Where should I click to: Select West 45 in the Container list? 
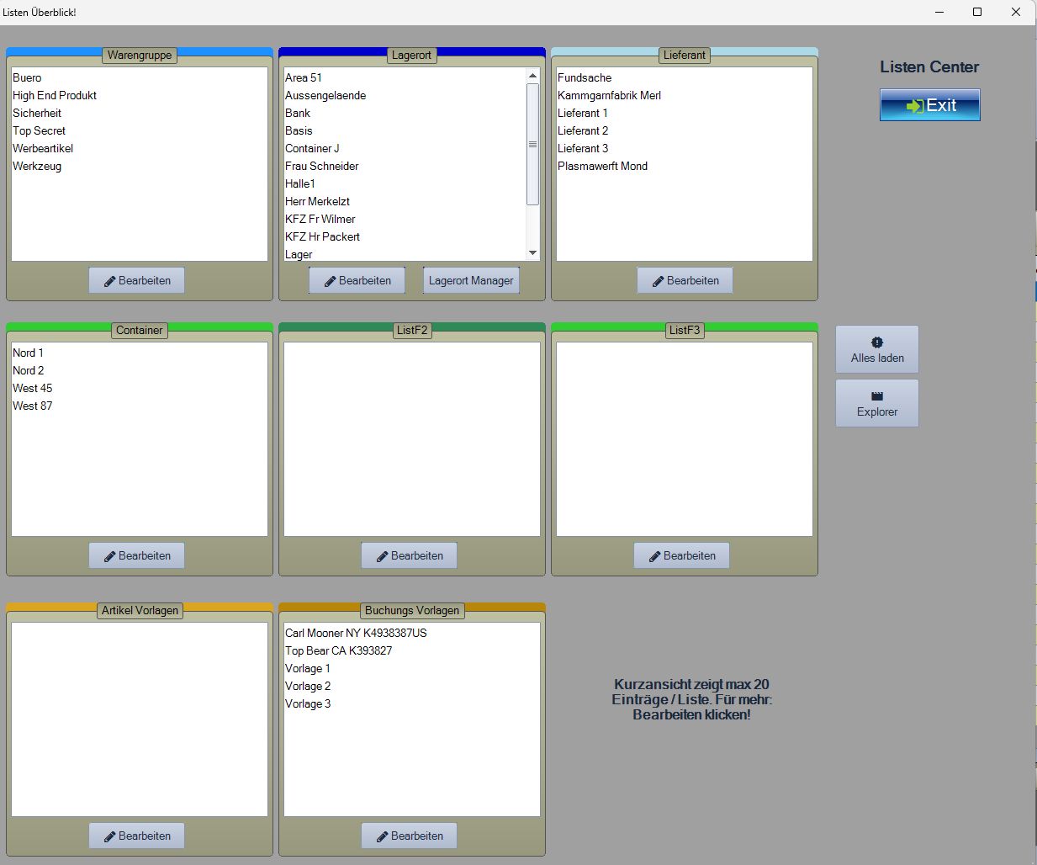pos(33,389)
